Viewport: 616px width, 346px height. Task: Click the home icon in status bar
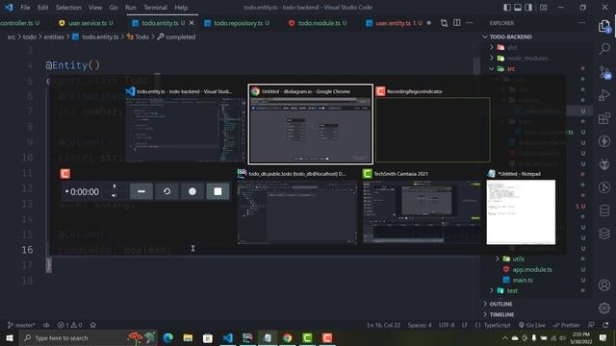coord(93,325)
